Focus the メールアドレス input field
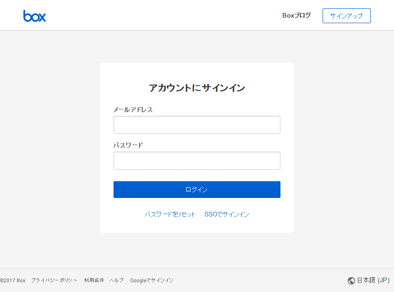The image size is (394, 292). pyautogui.click(x=197, y=125)
